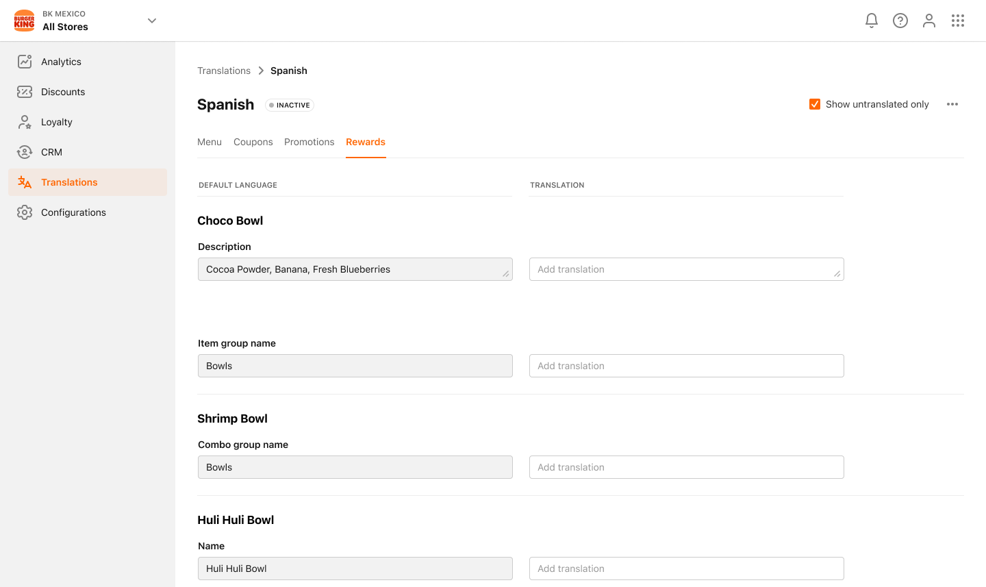This screenshot has width=986, height=587.
Task: Click the Combo group name label
Action: [x=243, y=445]
